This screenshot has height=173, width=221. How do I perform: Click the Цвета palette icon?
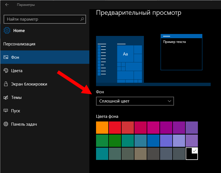(x=6, y=70)
